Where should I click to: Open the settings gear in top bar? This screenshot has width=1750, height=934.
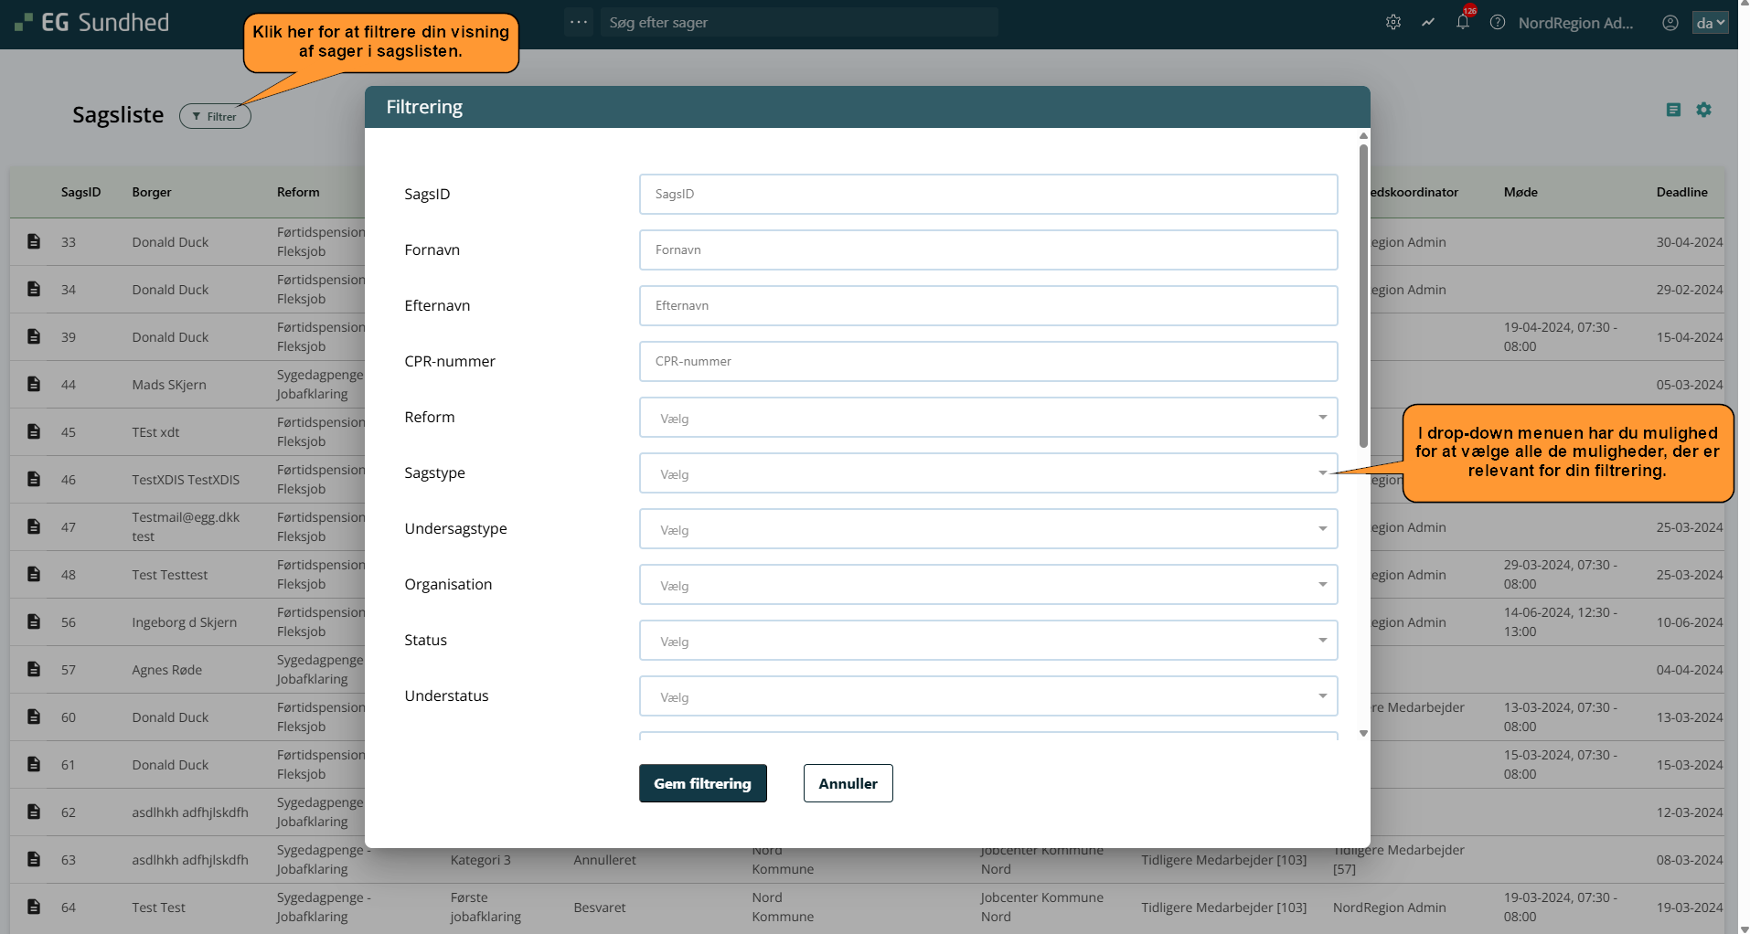1393,23
